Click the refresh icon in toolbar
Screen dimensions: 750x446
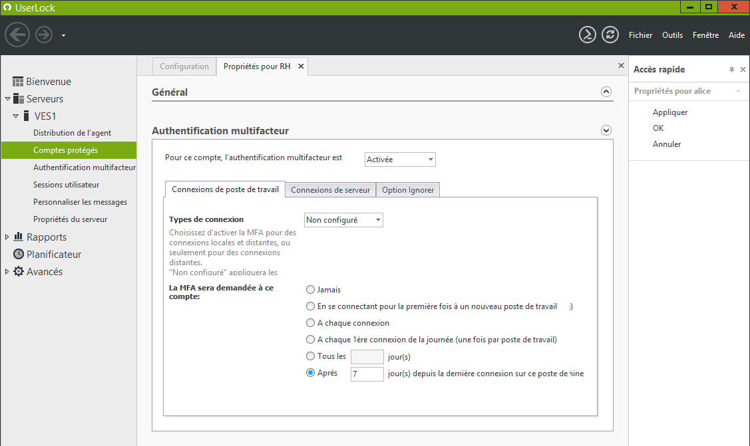(610, 35)
